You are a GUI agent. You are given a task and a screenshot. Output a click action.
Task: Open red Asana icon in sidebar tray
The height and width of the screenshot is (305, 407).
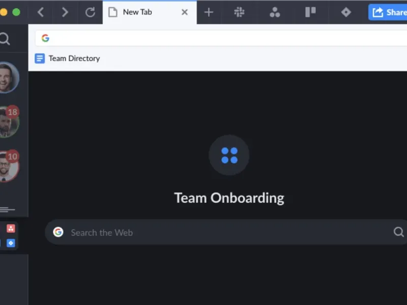coord(11,228)
